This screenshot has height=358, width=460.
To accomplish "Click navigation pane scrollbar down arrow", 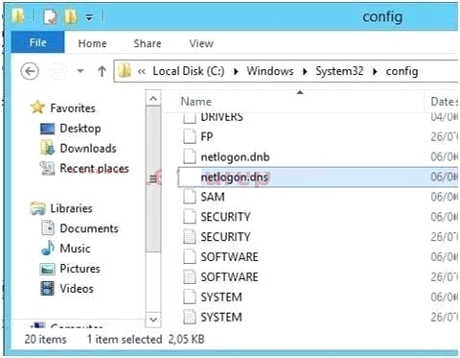I will (153, 320).
